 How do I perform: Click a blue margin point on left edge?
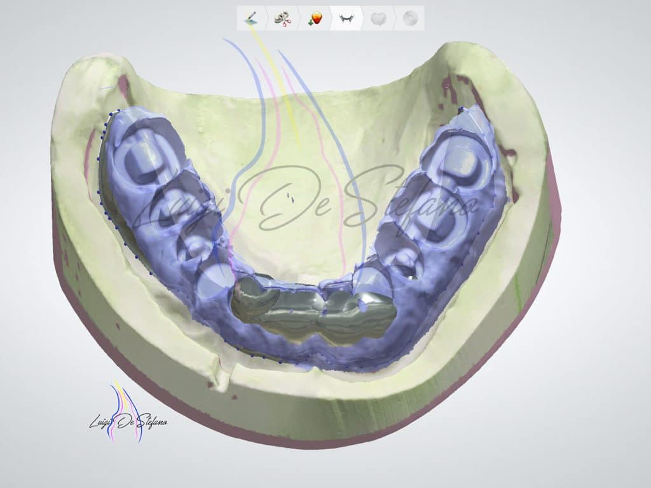click(99, 191)
